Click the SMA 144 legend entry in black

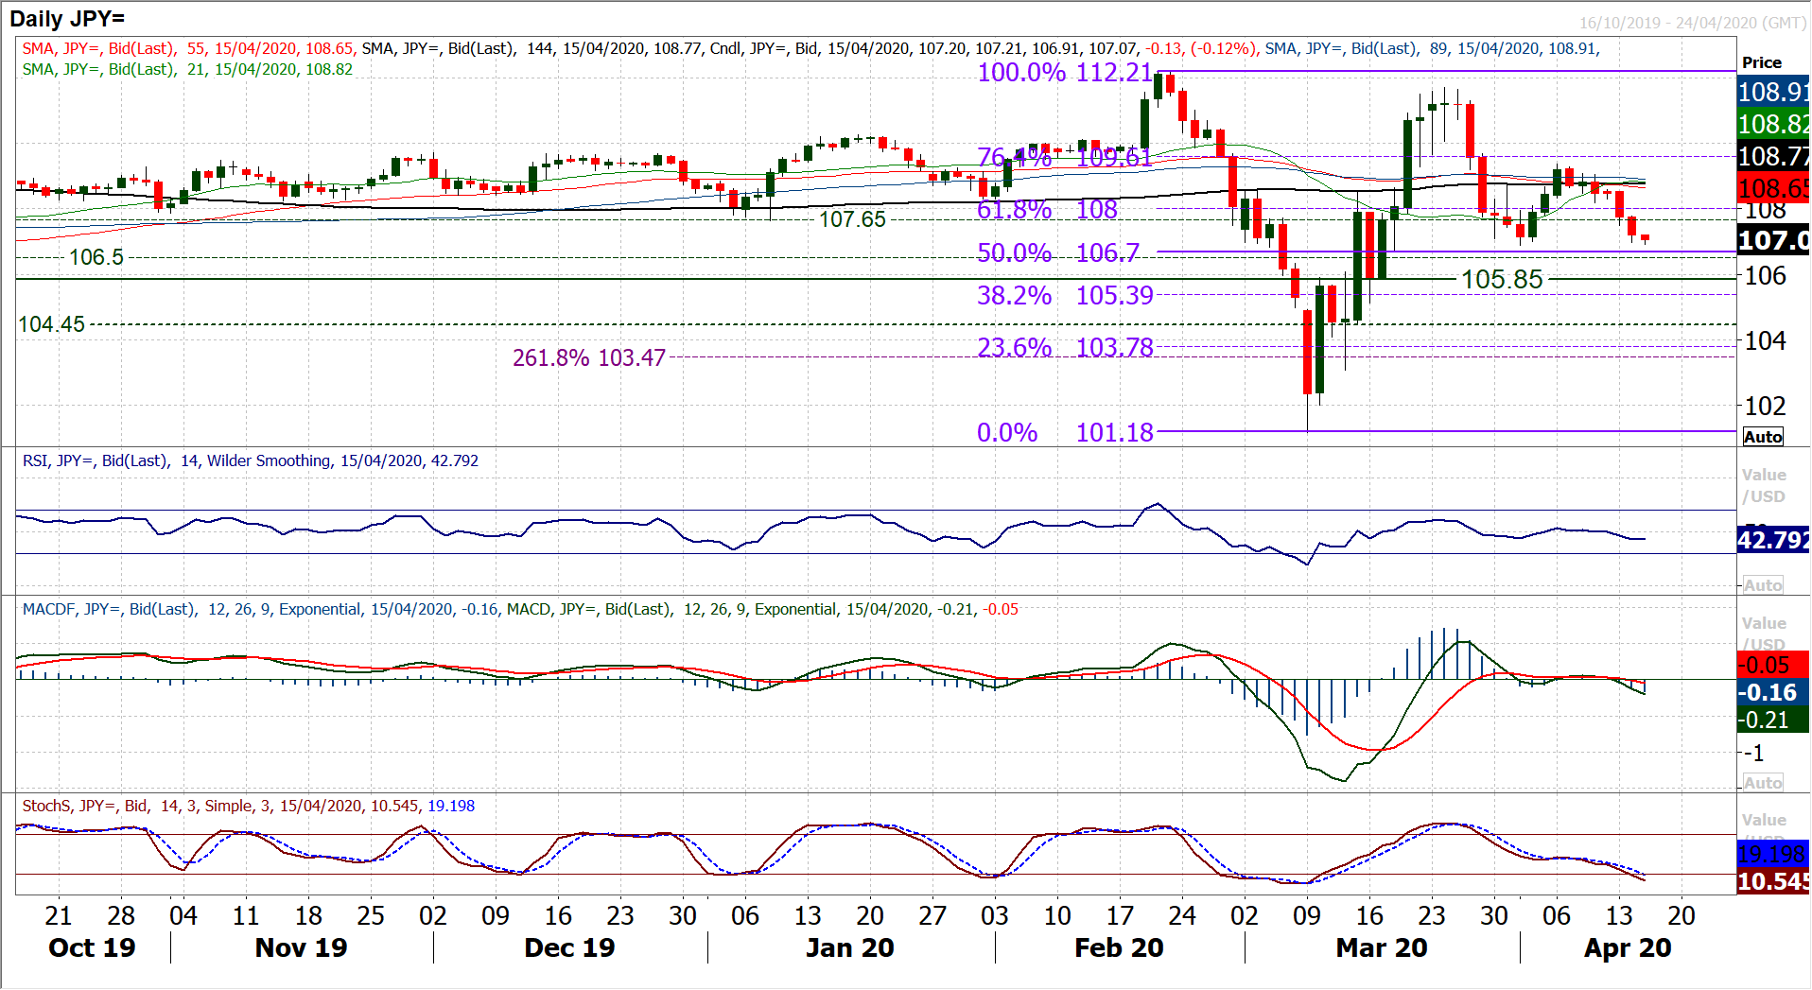pyautogui.click(x=531, y=48)
